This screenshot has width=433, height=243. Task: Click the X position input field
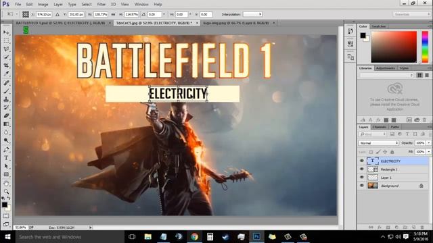(44, 14)
